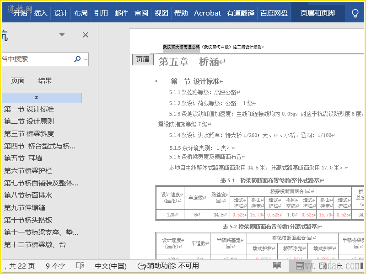Open the navigation pane options dropdown arrow
This screenshot has height=274, width=366.
pyautogui.click(x=62, y=35)
